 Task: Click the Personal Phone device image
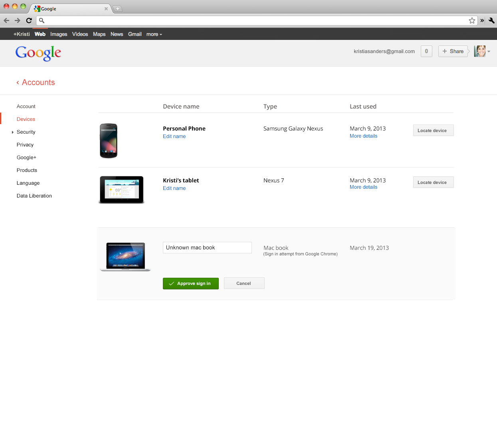click(x=109, y=140)
